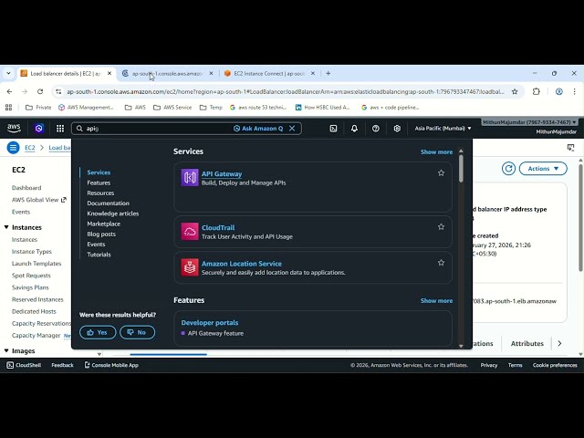Click the API Gateway service icon

[x=190, y=177]
